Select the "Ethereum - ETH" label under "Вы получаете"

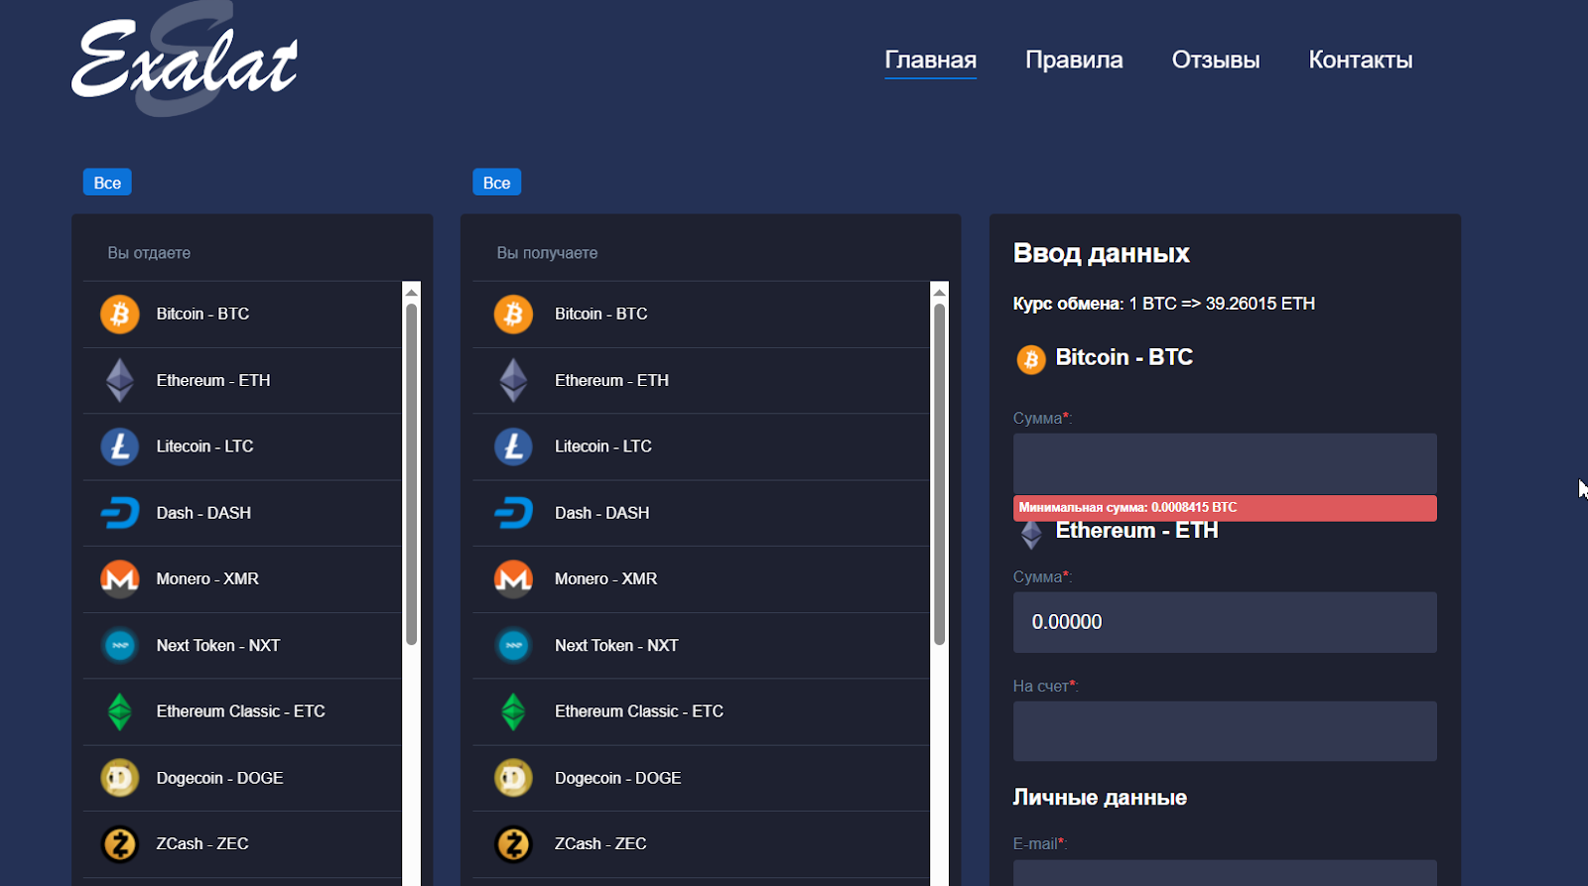(x=612, y=380)
